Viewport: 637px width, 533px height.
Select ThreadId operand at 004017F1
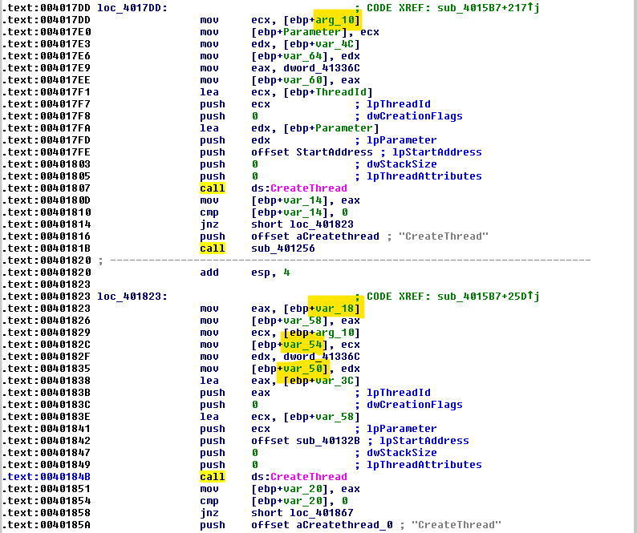coord(341,92)
